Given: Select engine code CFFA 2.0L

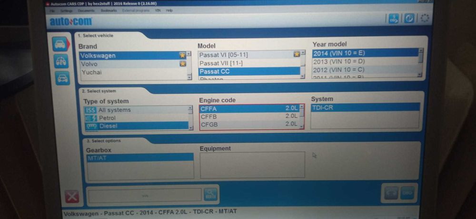Looking at the screenshot, I should (249, 108).
